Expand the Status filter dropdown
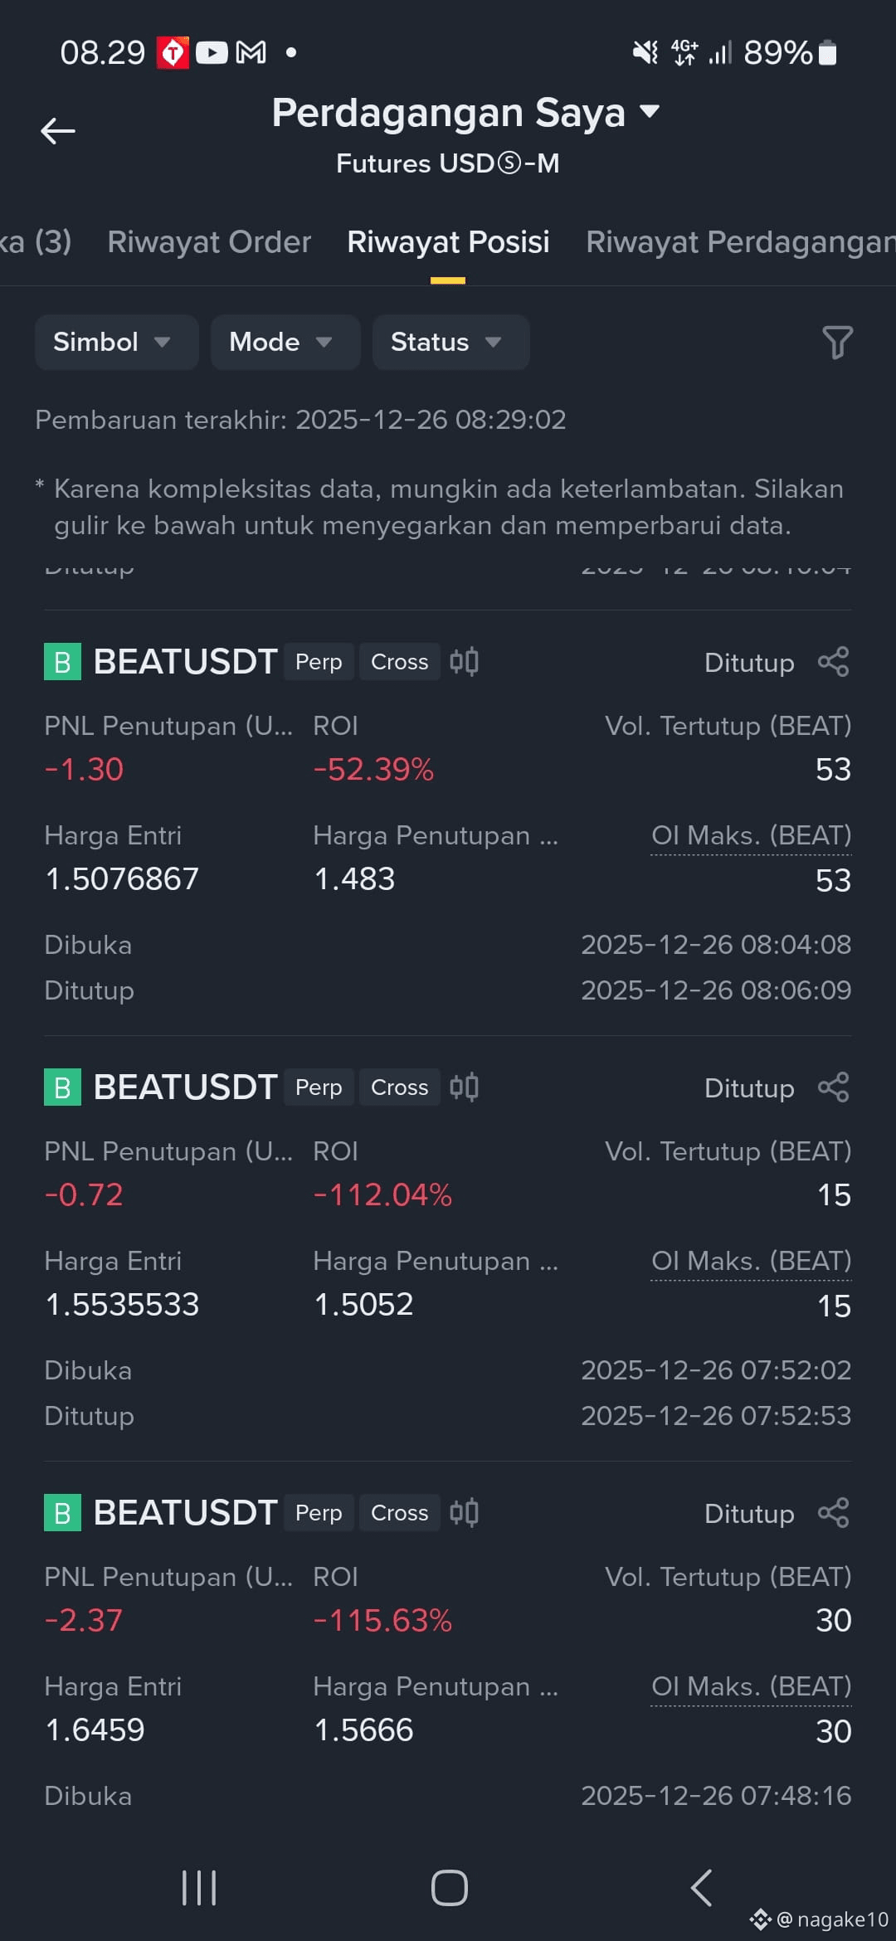 (450, 342)
